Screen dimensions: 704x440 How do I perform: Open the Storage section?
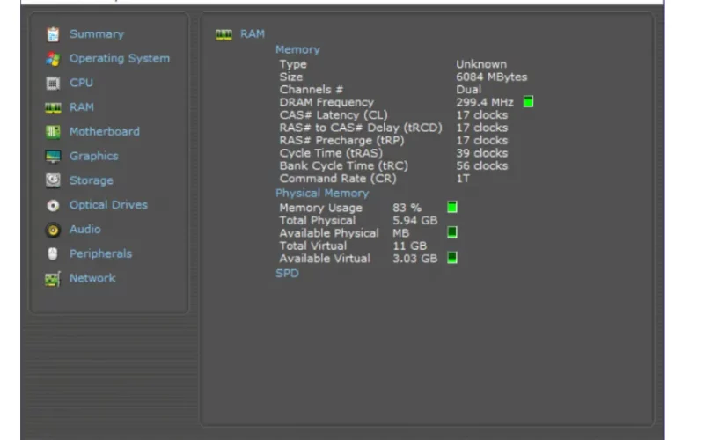[x=92, y=180]
